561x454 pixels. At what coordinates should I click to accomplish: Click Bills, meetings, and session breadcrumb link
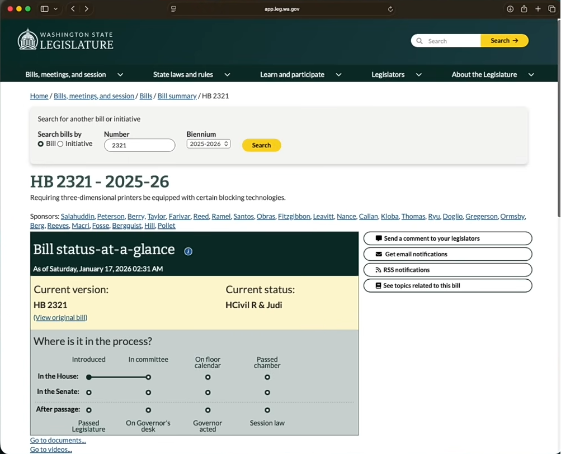(x=94, y=95)
